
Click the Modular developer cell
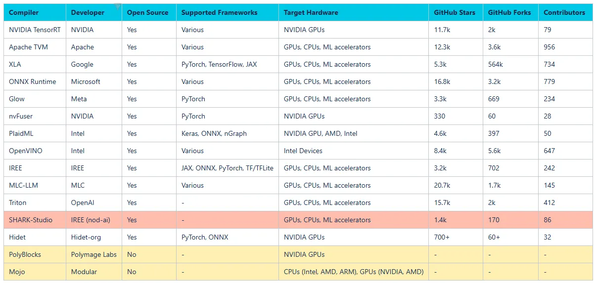94,272
